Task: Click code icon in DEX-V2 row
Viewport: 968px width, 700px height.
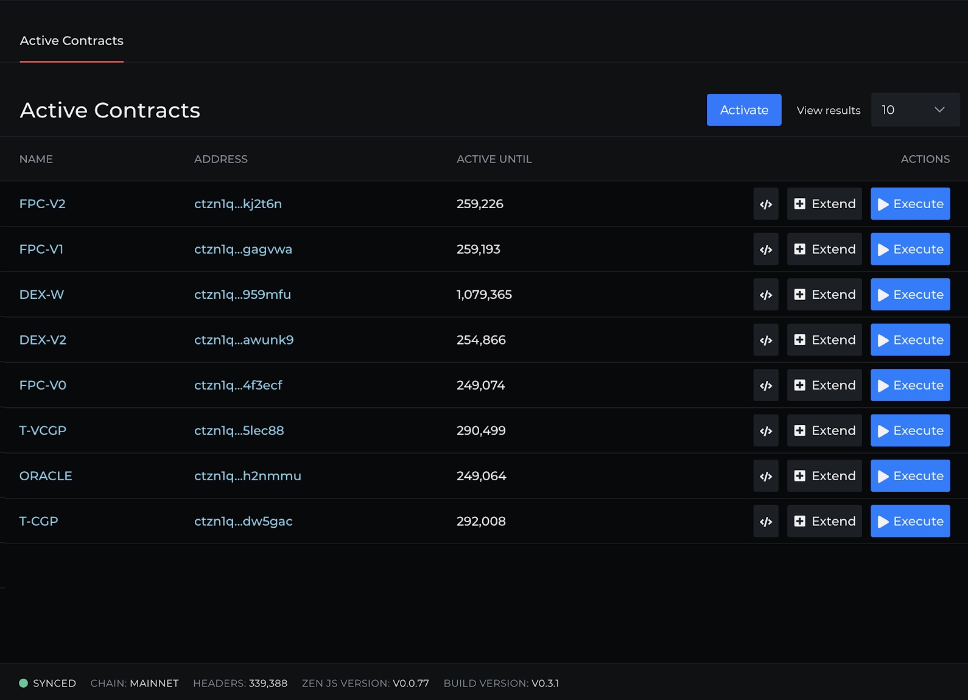Action: coord(765,340)
